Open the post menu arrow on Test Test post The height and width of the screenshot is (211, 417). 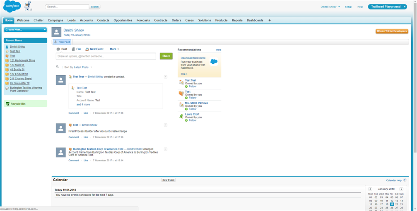pyautogui.click(x=166, y=77)
